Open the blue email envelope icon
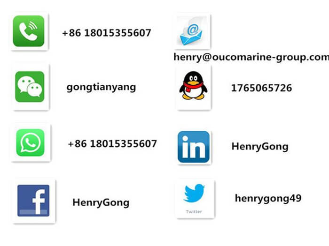Screen dimensions: 329x246 click(x=191, y=31)
